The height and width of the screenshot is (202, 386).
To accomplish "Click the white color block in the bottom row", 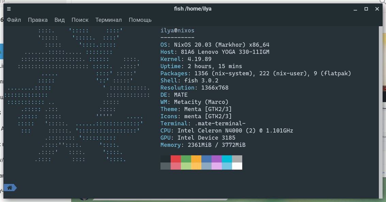I will coord(237,166).
